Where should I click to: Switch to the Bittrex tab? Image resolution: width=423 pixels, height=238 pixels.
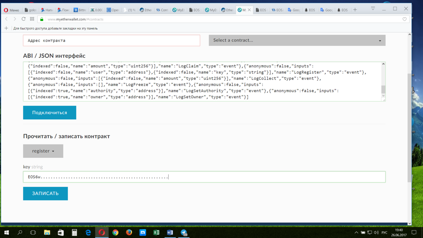[80, 10]
